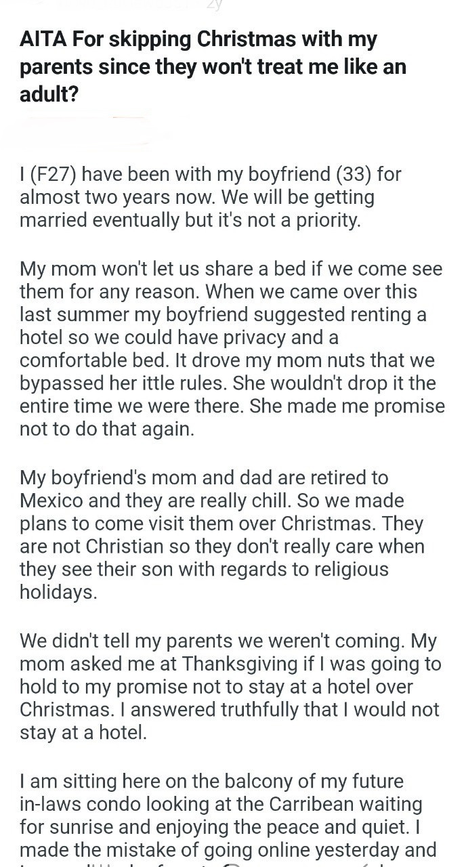Click the boyfriend's age "(33)"
Screen dimensions: 466x867
click(x=353, y=175)
